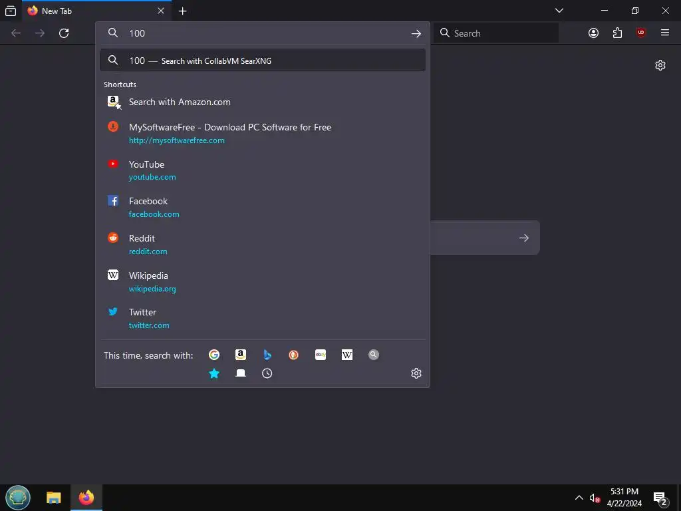Screen dimensions: 681x511
Task: Open the Wikipedia shortcut suggestion
Action: 262,281
